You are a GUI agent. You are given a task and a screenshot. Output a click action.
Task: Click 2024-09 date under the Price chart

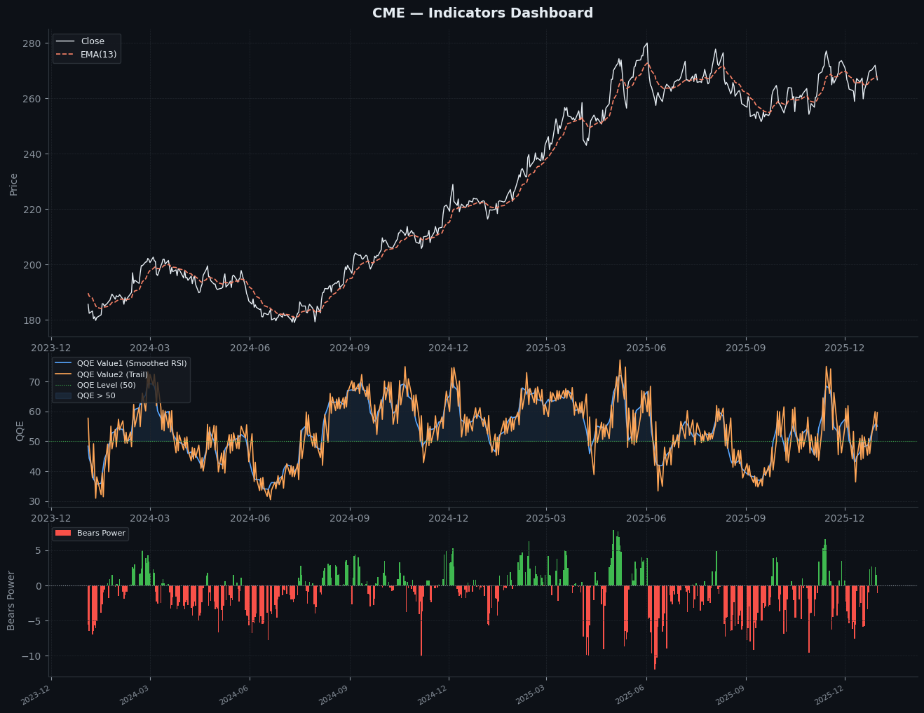click(349, 348)
